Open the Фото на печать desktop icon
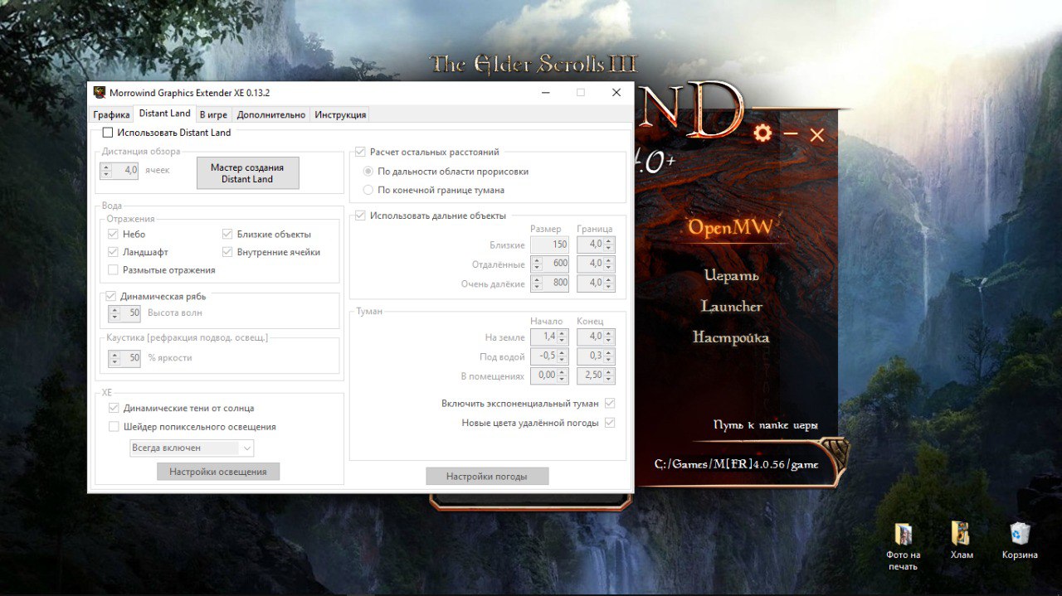1062x596 pixels. (903, 545)
